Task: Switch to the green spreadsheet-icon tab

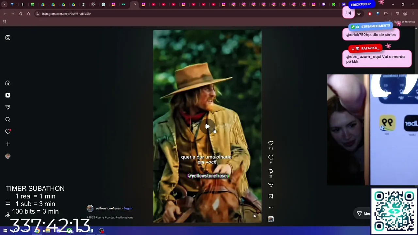Action: coord(33,5)
